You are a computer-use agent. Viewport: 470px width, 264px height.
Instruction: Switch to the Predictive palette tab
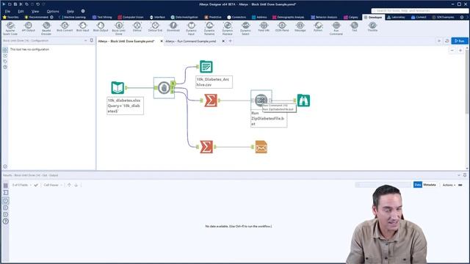coord(213,17)
